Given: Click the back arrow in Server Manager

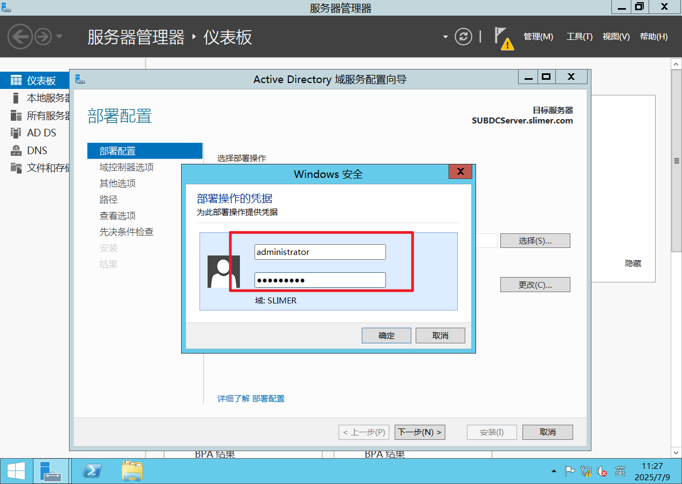Looking at the screenshot, I should point(20,37).
